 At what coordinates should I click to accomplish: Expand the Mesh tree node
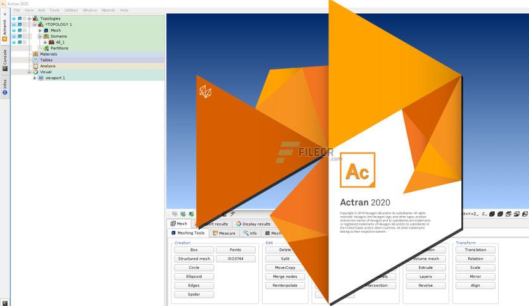[x=40, y=30]
